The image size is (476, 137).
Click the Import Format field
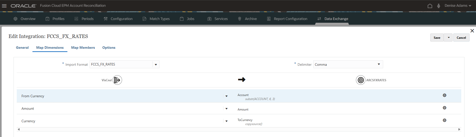121,64
